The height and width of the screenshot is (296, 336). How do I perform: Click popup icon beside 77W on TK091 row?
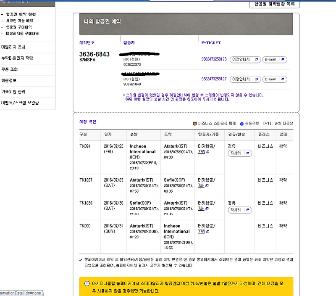coord(207,152)
